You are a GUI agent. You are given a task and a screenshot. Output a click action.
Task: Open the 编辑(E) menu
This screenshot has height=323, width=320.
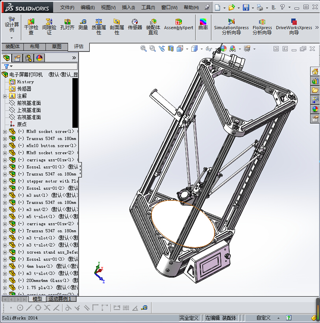(x=87, y=7)
